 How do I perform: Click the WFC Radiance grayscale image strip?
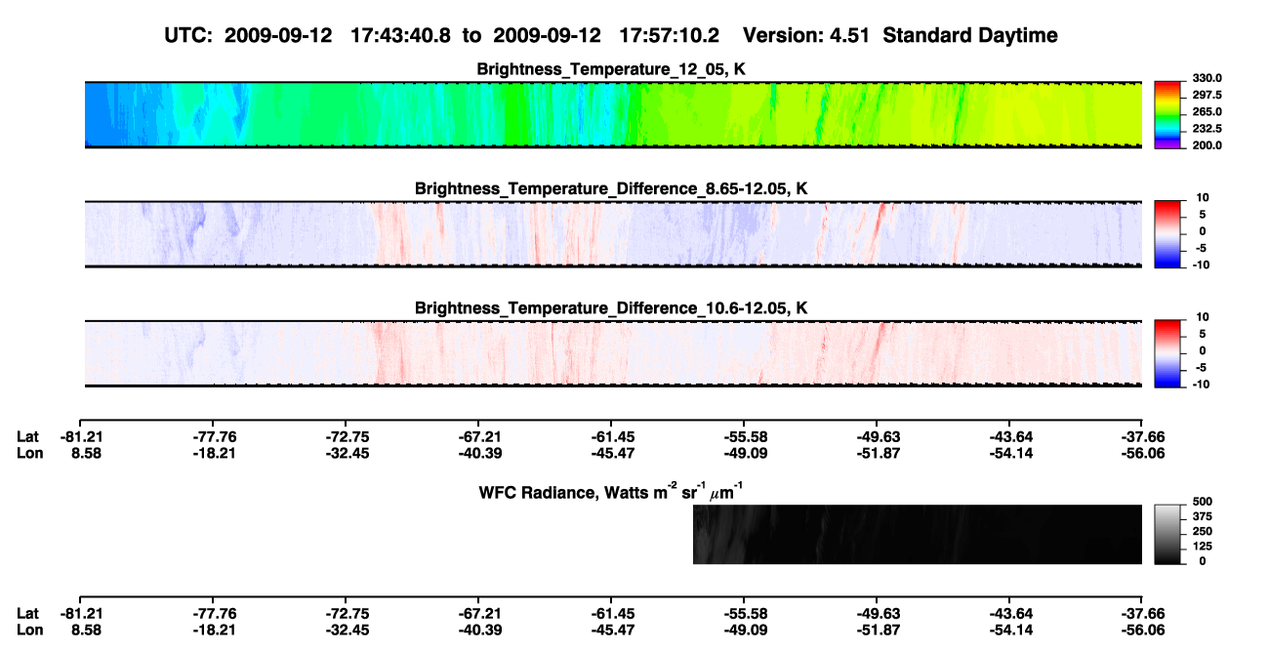[x=918, y=534]
